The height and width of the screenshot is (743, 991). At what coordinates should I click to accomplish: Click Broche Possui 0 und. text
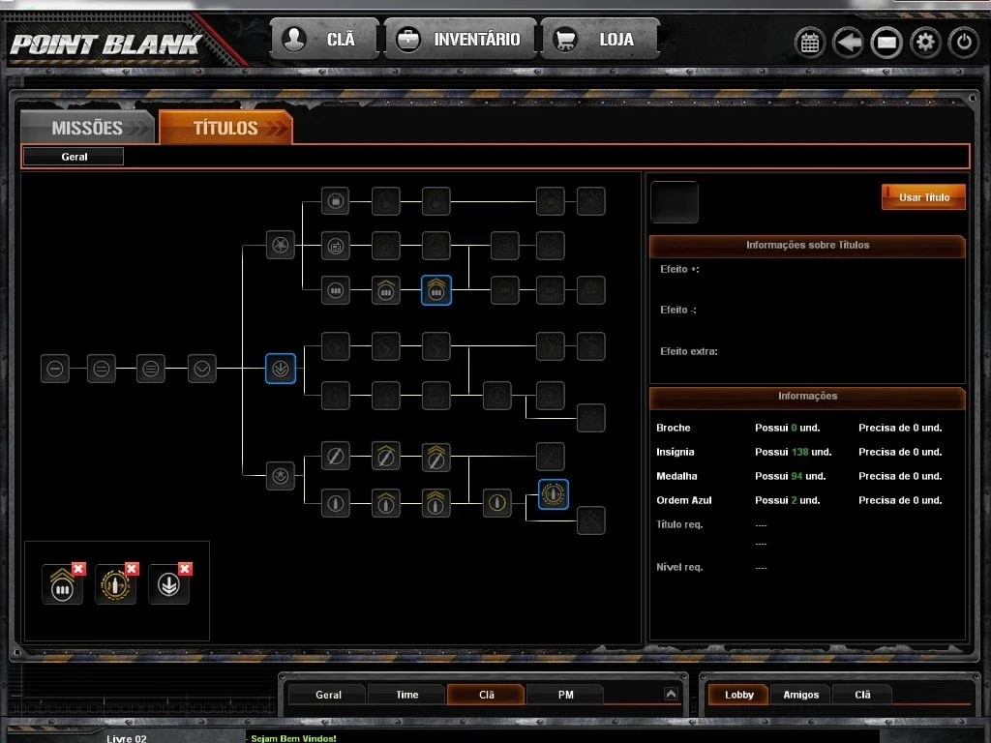[x=788, y=428]
